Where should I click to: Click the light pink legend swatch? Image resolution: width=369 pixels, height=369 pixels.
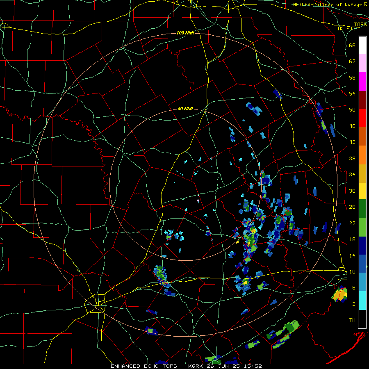pos(362,63)
